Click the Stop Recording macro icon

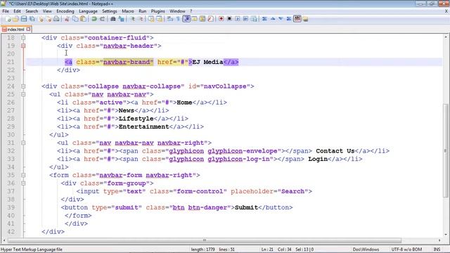(229, 19)
